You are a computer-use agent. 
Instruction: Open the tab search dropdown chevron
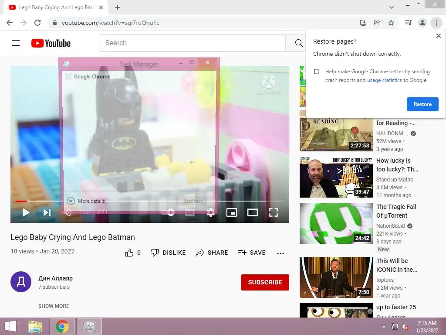(x=392, y=8)
